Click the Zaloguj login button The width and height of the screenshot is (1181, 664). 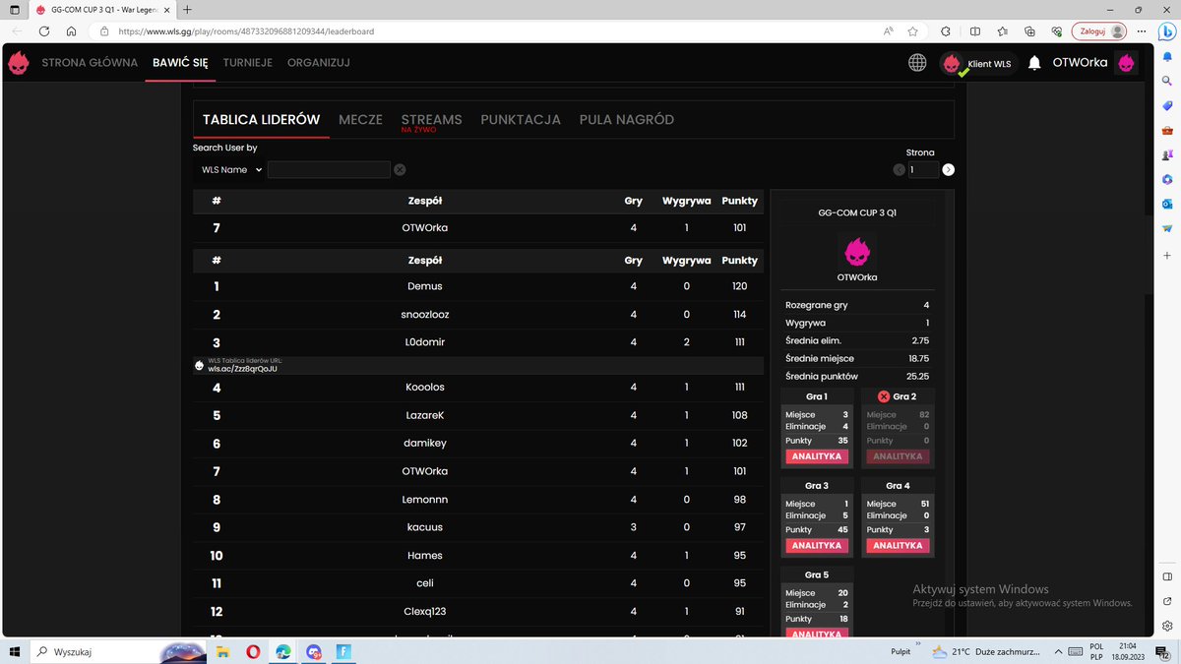click(1093, 30)
